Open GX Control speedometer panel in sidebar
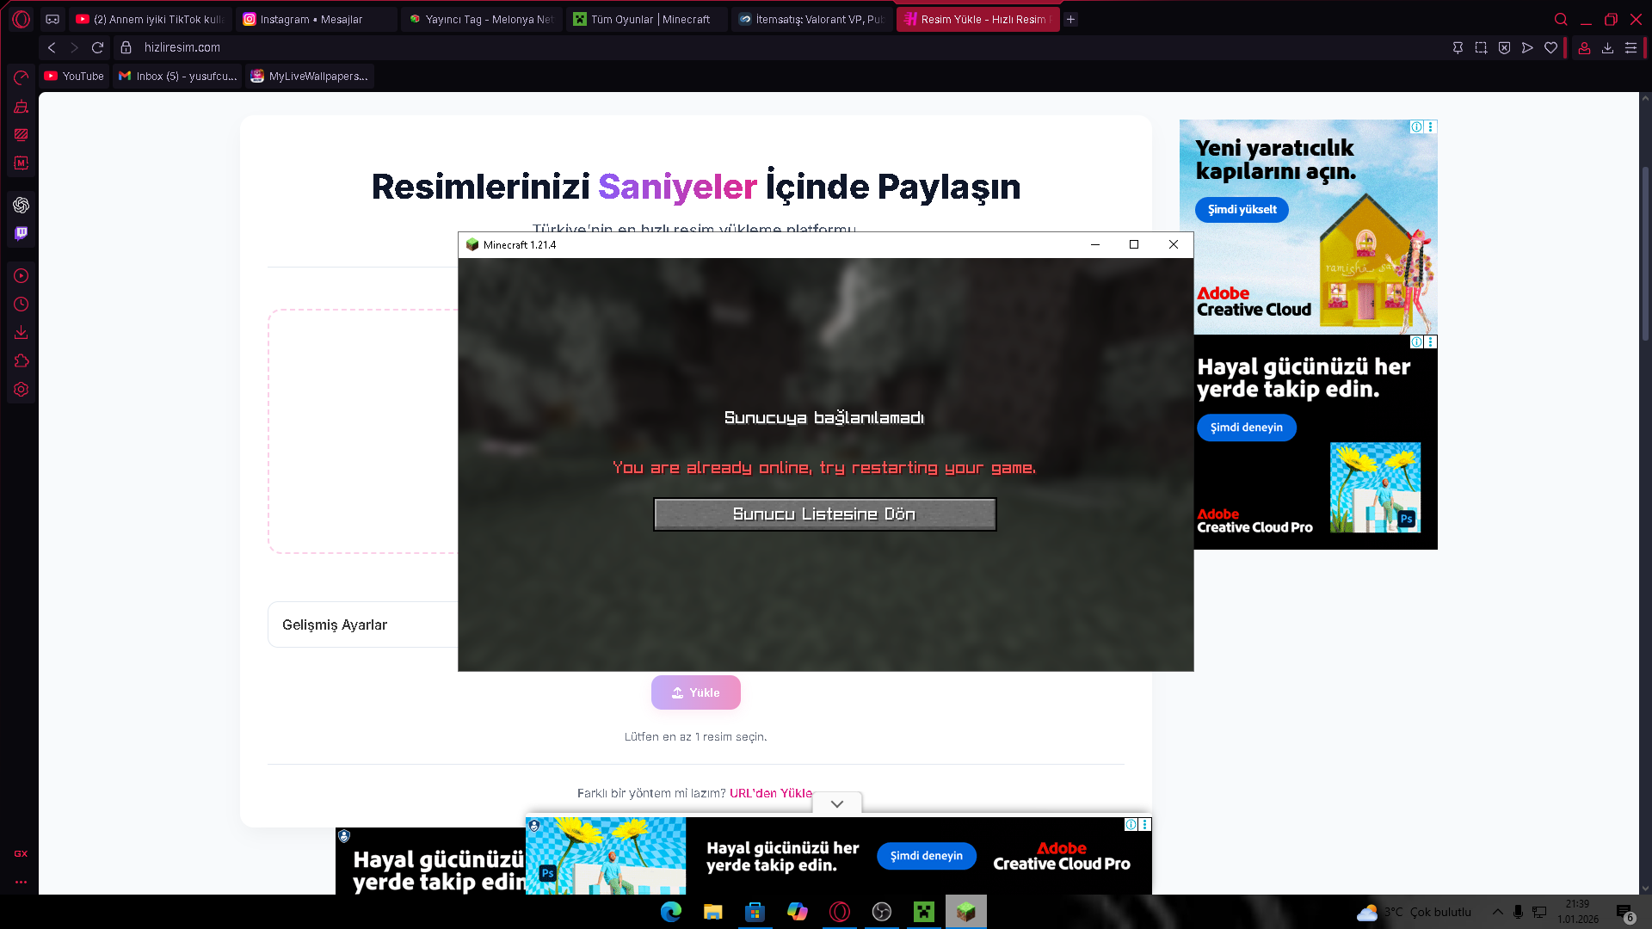 click(x=22, y=78)
